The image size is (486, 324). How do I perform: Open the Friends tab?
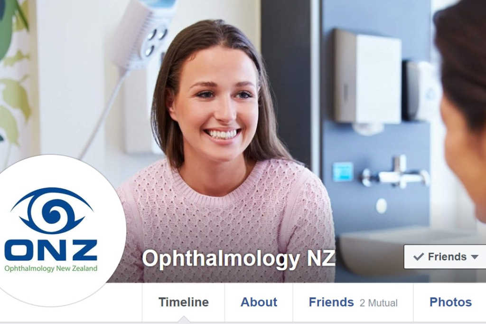click(331, 302)
